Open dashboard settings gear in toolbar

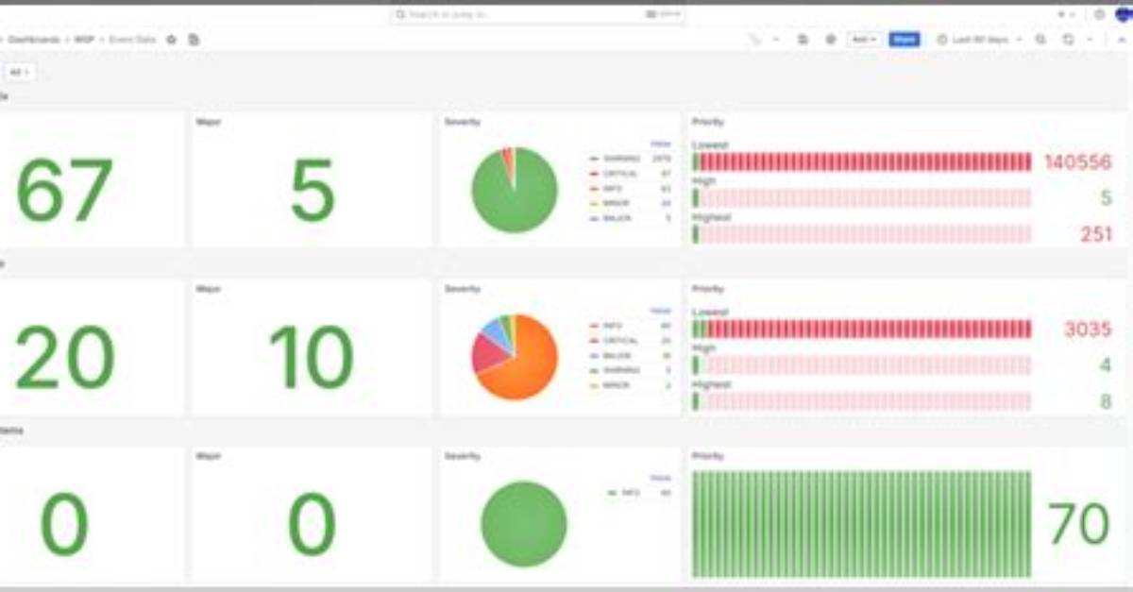(831, 40)
